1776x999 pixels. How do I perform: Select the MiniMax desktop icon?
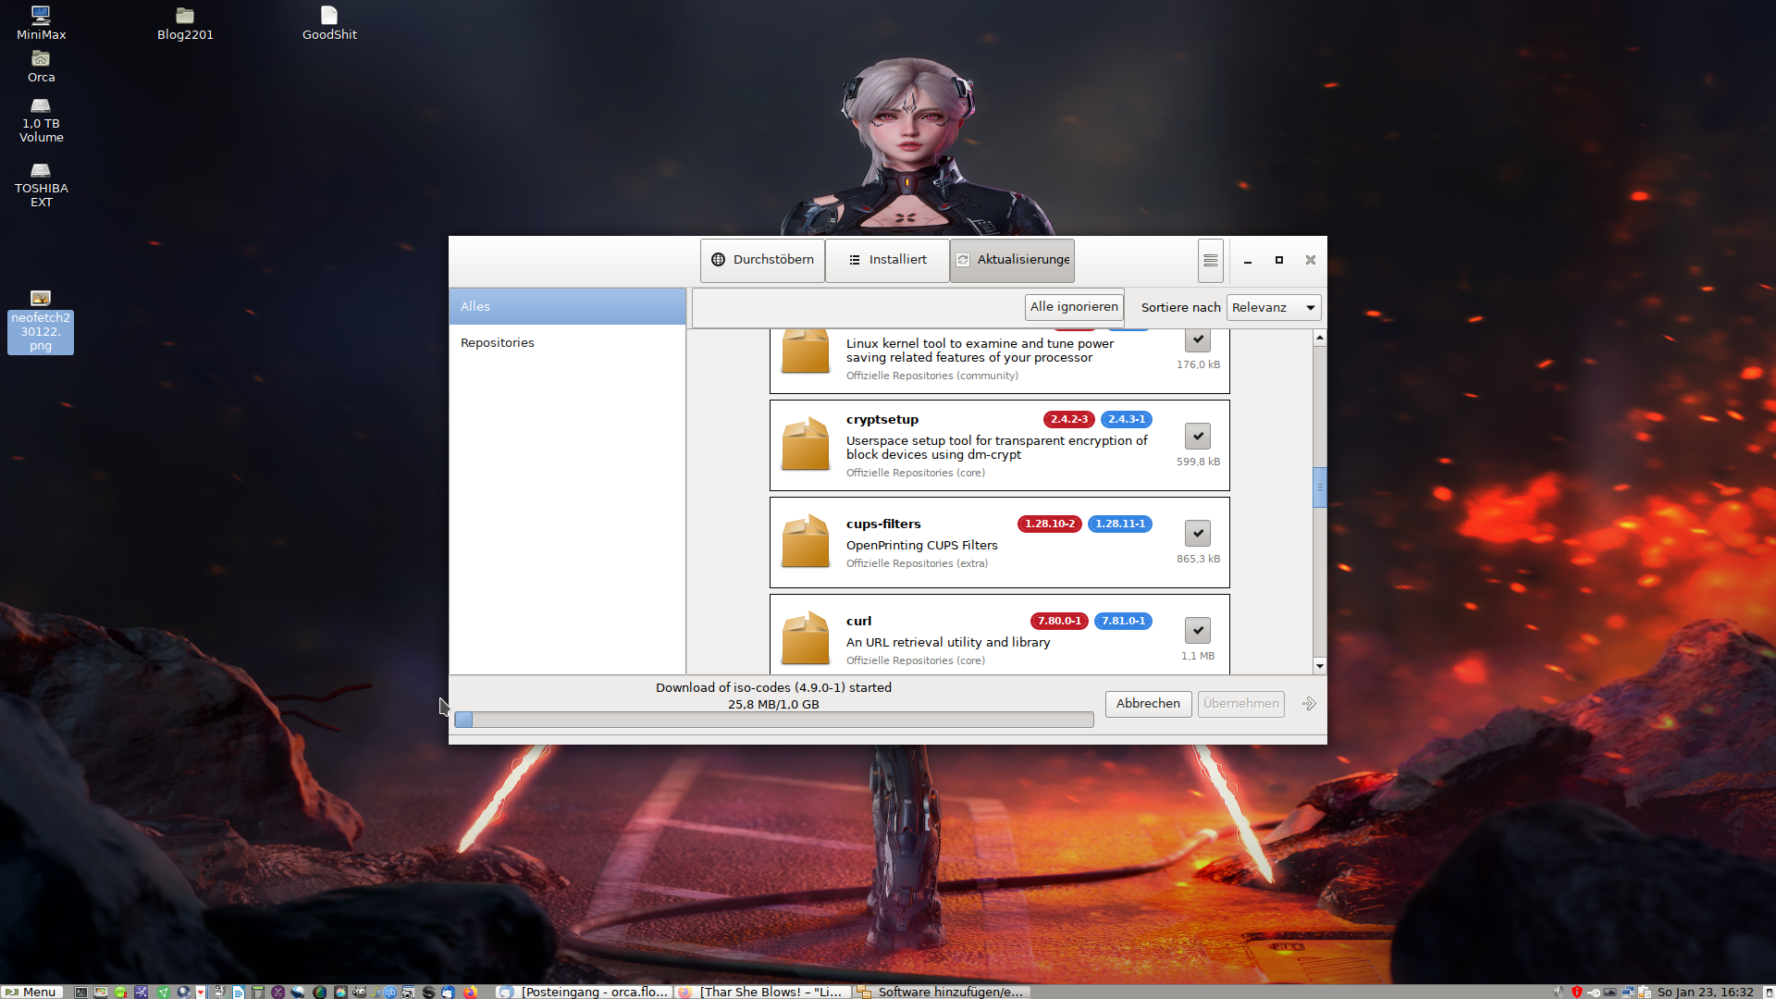coord(41,23)
